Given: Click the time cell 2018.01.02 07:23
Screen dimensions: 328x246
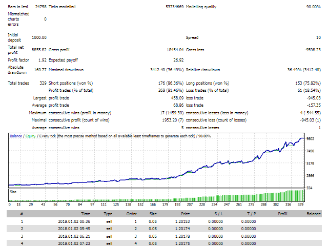Looking at the screenshot, I should pyautogui.click(x=74, y=243).
